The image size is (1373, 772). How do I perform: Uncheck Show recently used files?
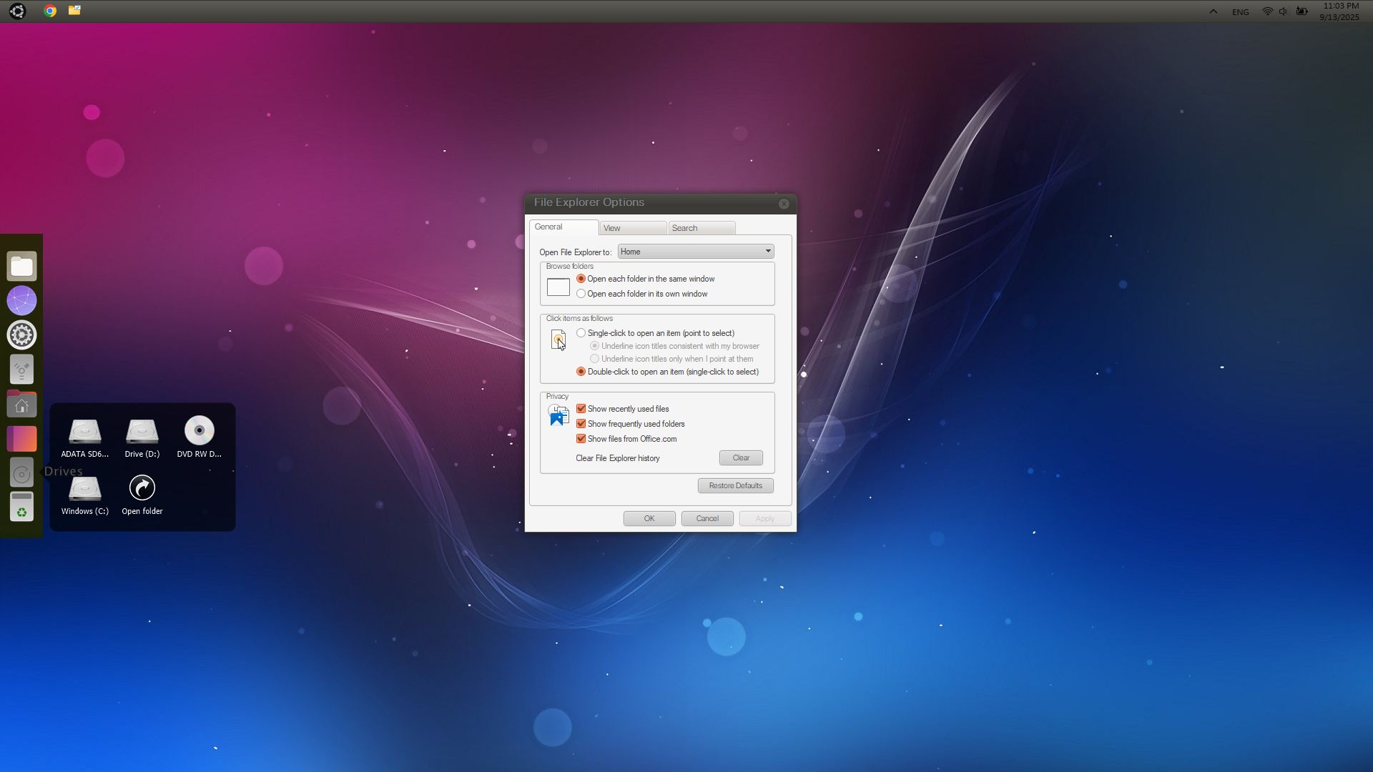581,409
